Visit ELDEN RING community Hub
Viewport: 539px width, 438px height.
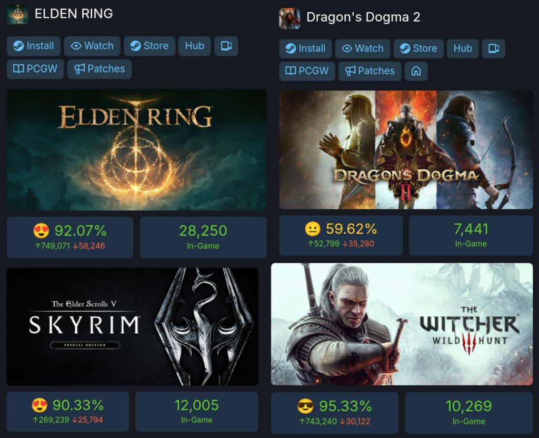coord(195,46)
